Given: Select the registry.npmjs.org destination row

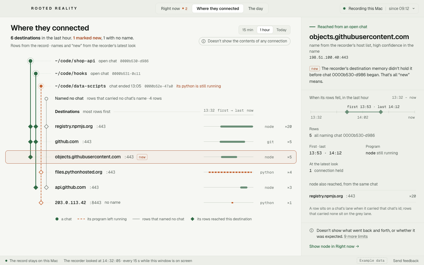Looking at the screenshot, I should click(x=151, y=127).
